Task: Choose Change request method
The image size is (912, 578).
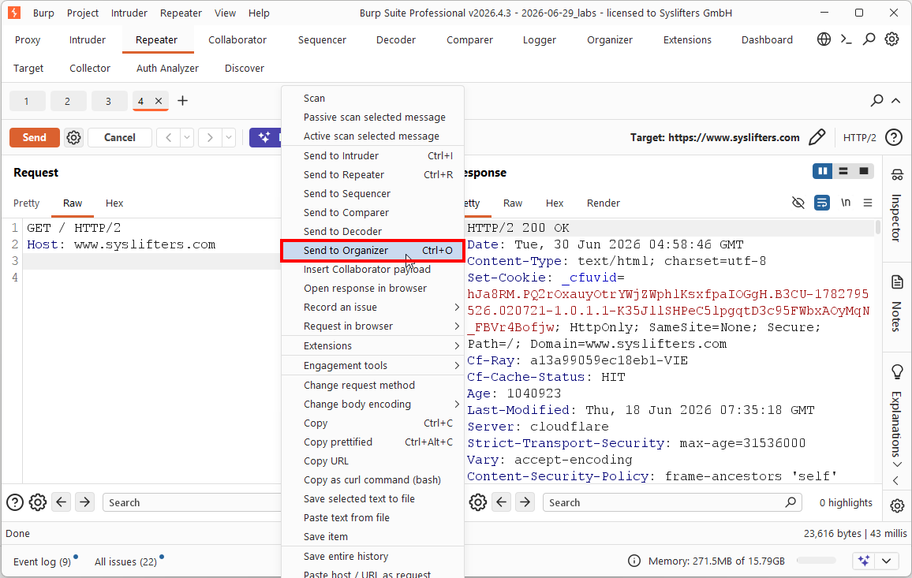Action: point(373,385)
